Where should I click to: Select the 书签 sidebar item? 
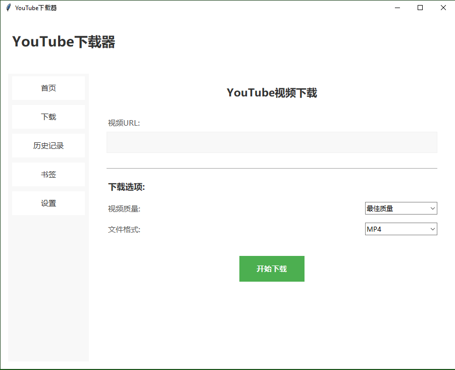click(x=48, y=174)
